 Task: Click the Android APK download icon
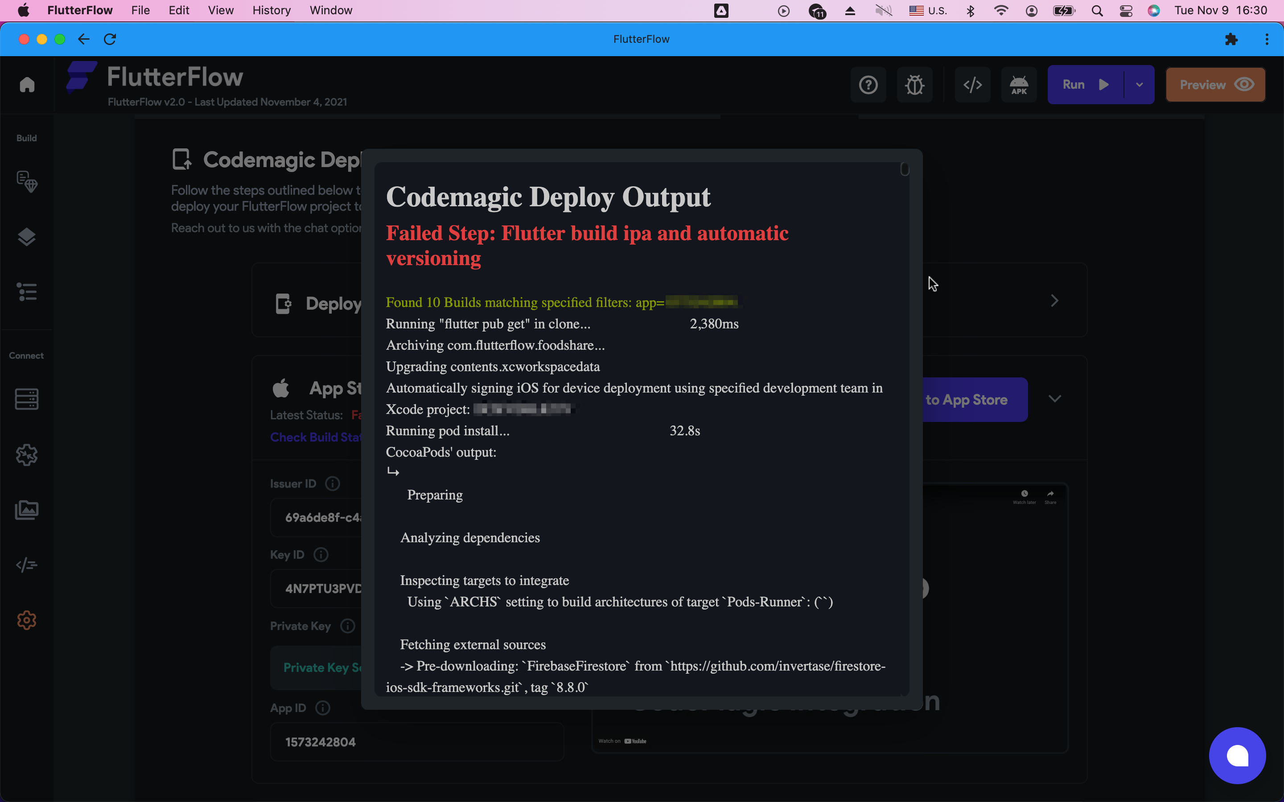pos(1019,85)
